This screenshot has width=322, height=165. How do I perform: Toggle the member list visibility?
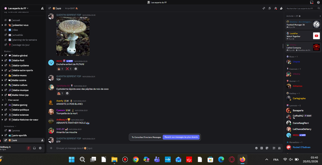coord(281,8)
